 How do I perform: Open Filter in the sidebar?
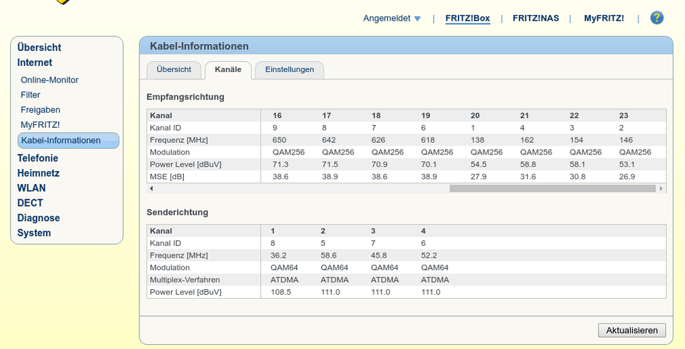(x=30, y=95)
